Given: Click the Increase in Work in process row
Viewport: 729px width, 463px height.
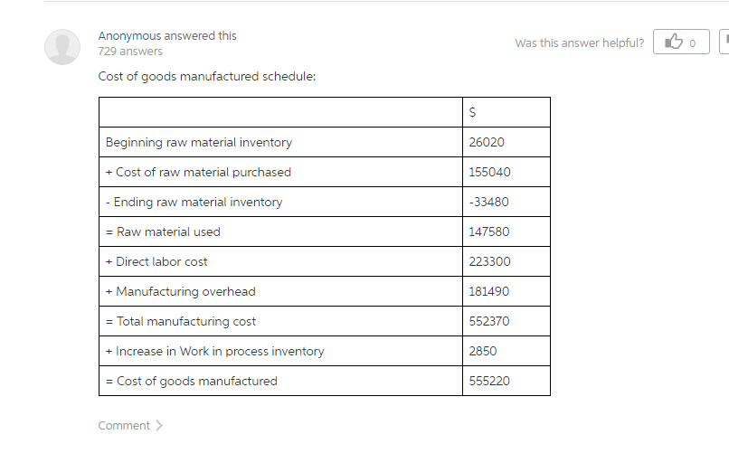Looking at the screenshot, I should pyautogui.click(x=325, y=351).
